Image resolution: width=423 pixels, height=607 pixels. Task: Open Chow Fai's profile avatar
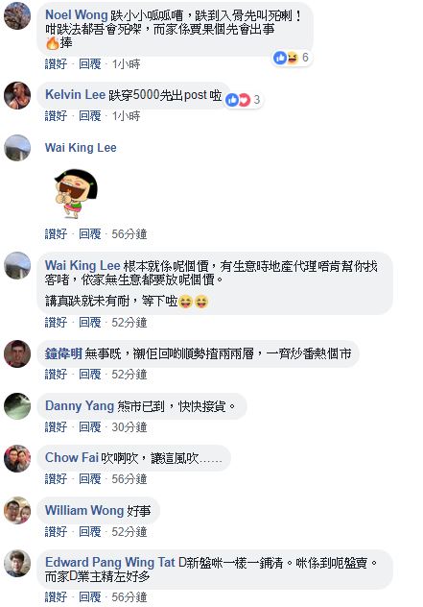tap(17, 458)
